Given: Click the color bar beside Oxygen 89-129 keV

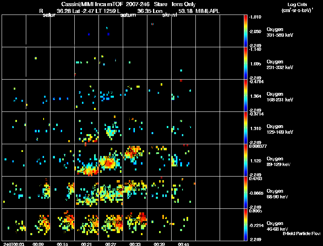Looking at the screenshot, I should click(x=245, y=160).
